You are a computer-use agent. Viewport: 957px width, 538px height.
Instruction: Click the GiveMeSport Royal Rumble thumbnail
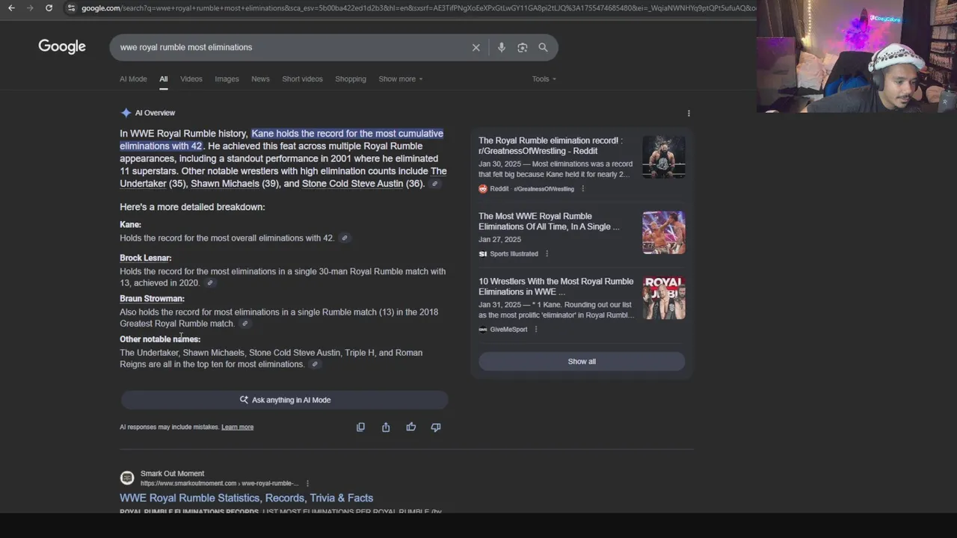[664, 297]
